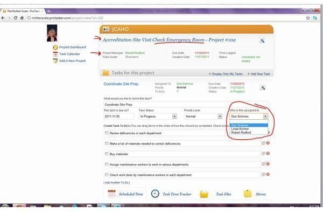Check Review deficiencies in each department

107,133
